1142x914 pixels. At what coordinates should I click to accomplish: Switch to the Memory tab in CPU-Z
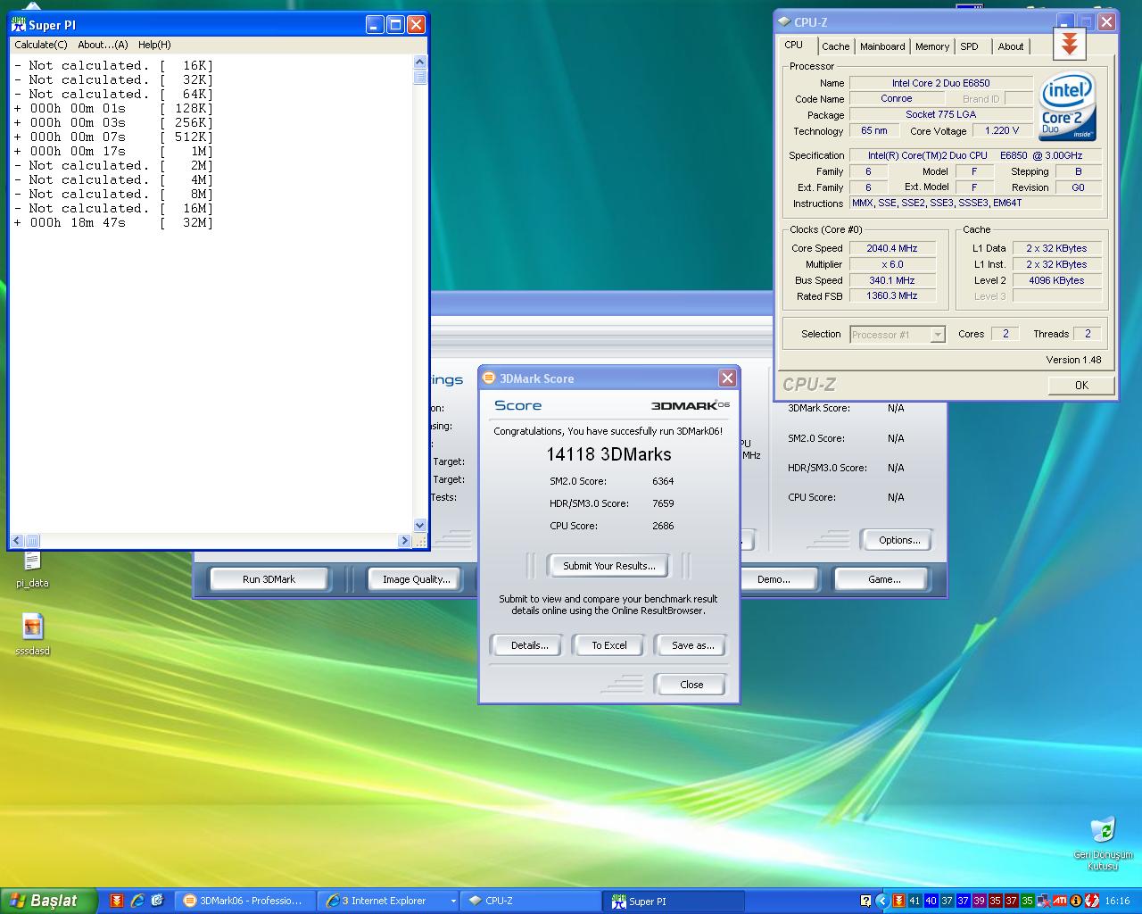coord(932,46)
